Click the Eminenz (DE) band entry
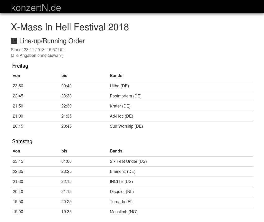Image resolution: width=264 pixels, height=222 pixels. tap(122, 172)
